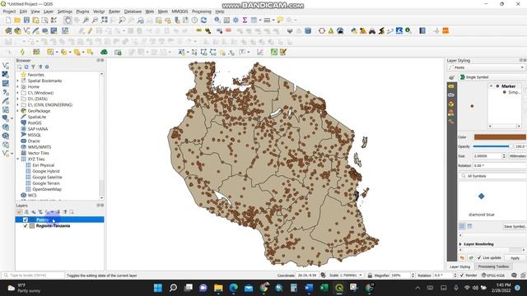Open the Processing menu
Viewport: 527px width, 296px height.
[202, 12]
